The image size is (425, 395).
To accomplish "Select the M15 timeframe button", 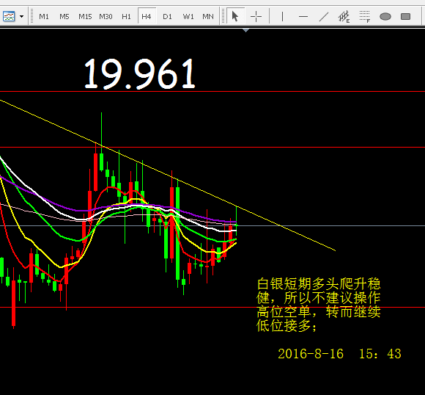I will [x=85, y=17].
